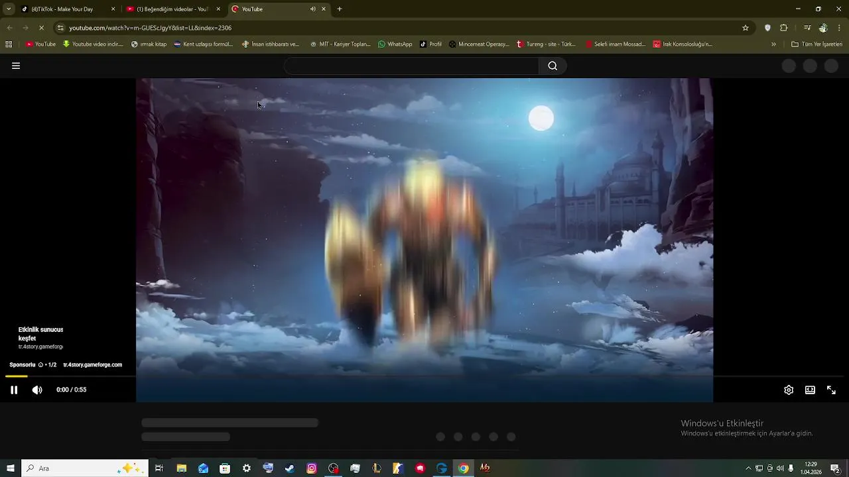Screen dimensions: 849x477
Task: Open Google Chrome taskbar icon
Action: click(464, 468)
